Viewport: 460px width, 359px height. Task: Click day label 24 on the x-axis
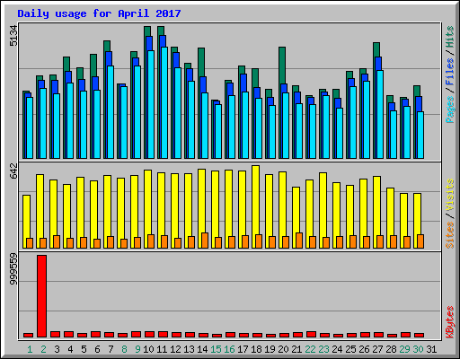pyautogui.click(x=337, y=349)
